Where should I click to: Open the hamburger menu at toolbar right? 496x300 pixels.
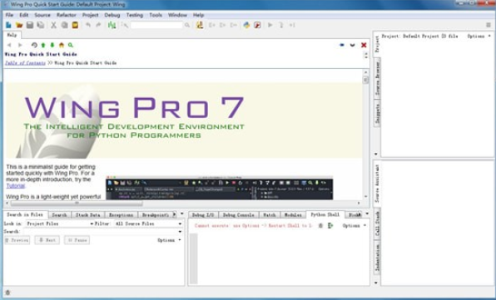tap(488, 25)
